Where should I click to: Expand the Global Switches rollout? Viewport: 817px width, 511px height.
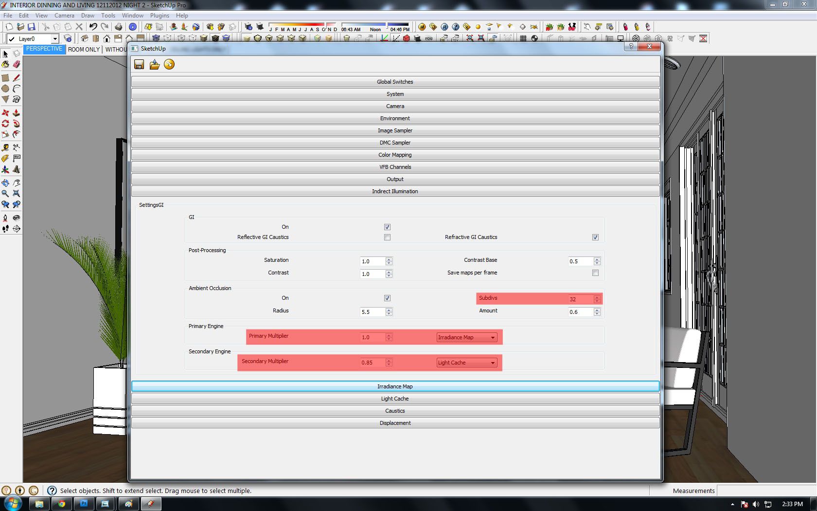click(x=395, y=82)
